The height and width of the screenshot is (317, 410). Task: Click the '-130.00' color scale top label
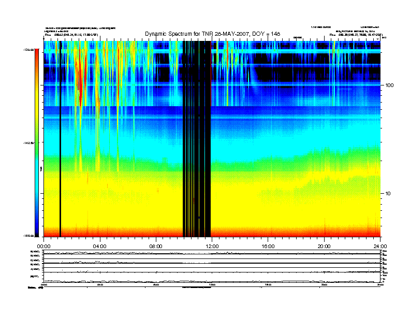click(x=29, y=49)
